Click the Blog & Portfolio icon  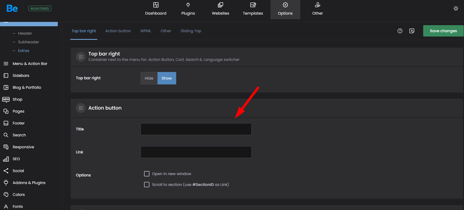pos(6,87)
